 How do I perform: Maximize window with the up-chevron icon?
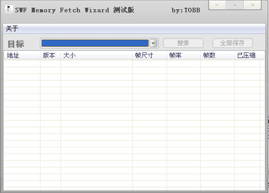tap(235, 5)
